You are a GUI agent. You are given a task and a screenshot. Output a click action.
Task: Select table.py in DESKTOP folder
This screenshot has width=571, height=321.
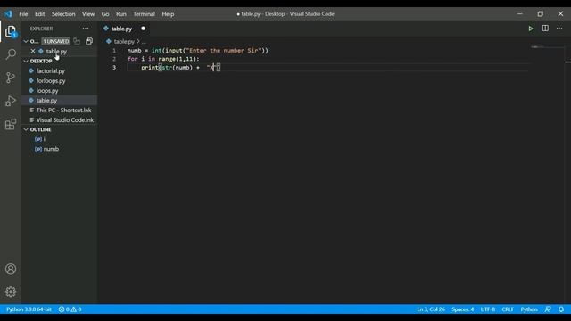coord(46,100)
